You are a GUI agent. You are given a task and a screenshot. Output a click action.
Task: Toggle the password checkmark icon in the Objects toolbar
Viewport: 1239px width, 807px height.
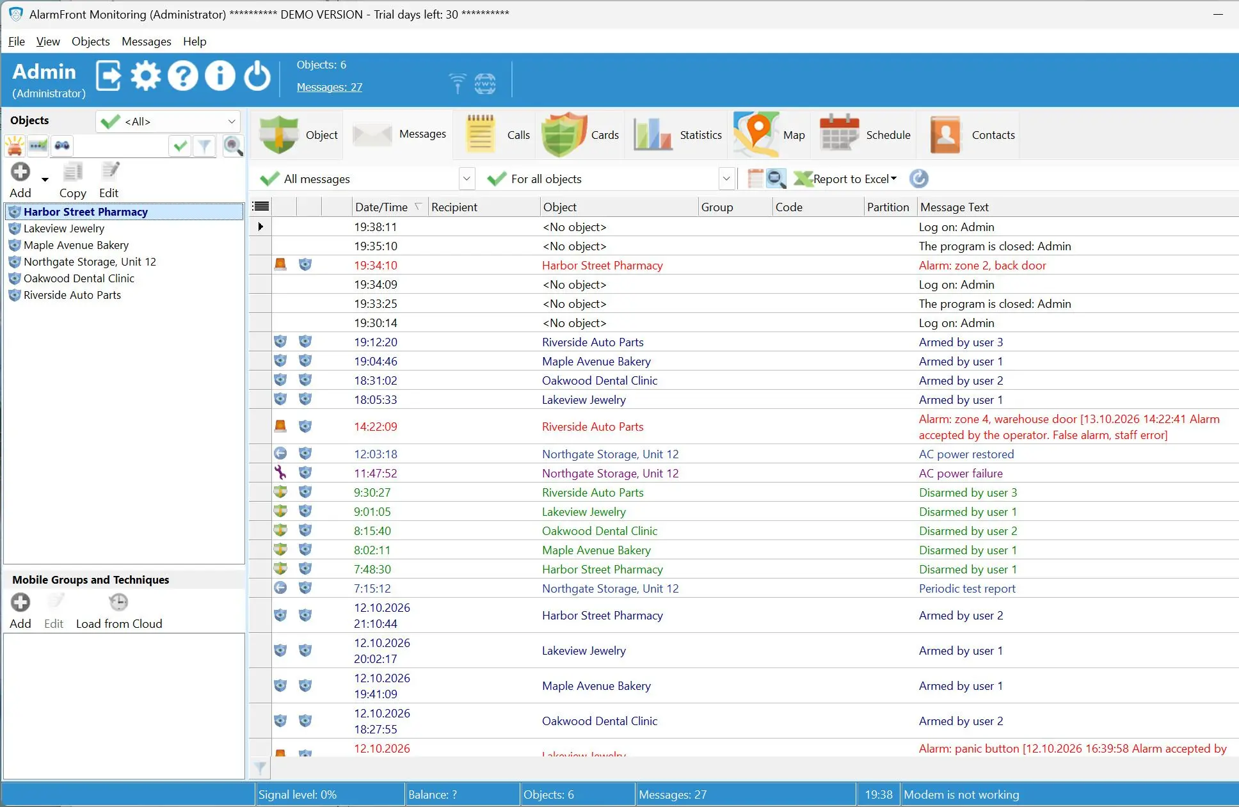(38, 146)
